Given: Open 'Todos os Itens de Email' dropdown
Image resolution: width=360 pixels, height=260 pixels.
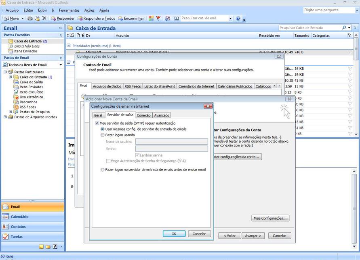Looking at the screenshot, I should pos(61,65).
